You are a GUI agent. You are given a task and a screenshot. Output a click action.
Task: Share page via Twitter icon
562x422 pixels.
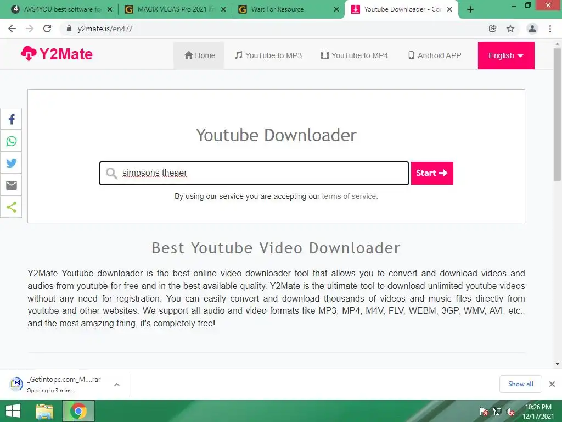click(11, 163)
